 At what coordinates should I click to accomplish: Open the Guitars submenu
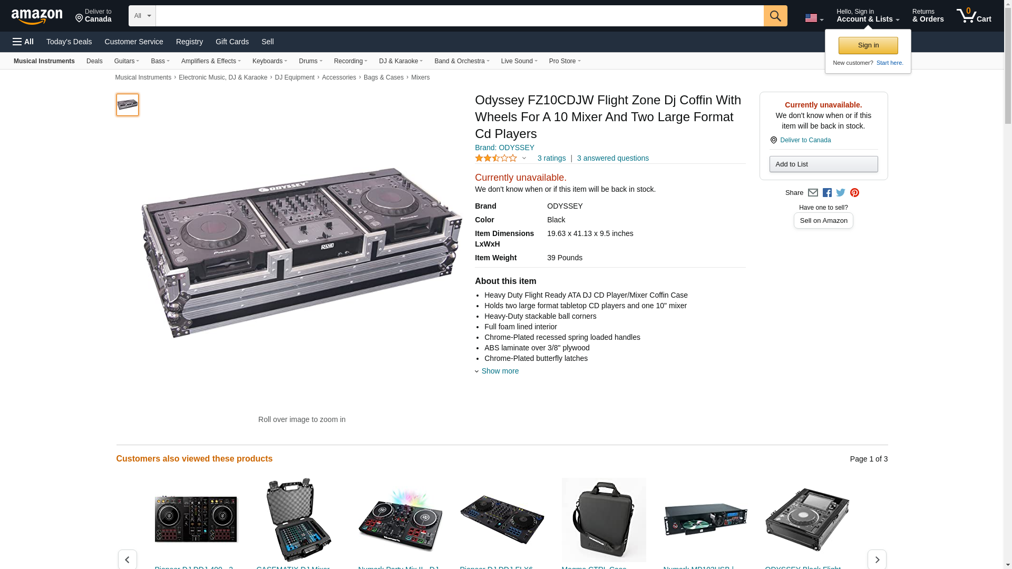coord(126,61)
